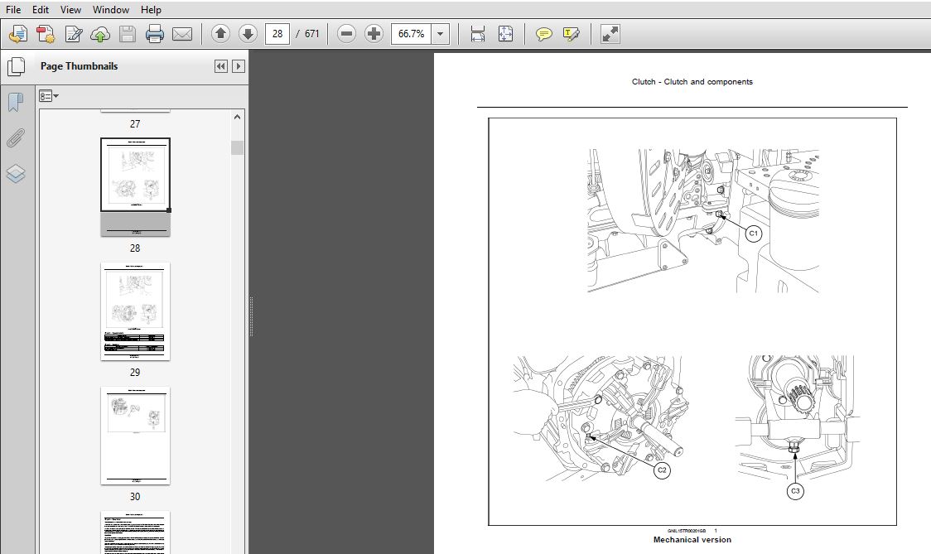The image size is (931, 554).
Task: Click the upload to cloud icon
Action: (x=100, y=34)
